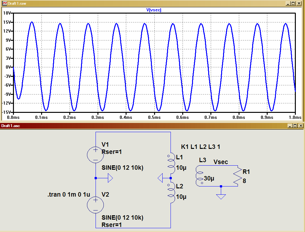The height and width of the screenshot is (232, 305).
Task: Click the ground flag between L1 and L2
Action: pos(160,178)
